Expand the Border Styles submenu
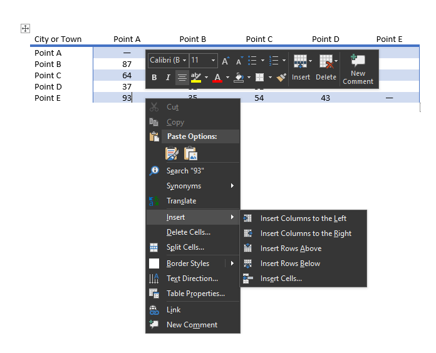Screen dimensions: 436x353 pos(193,263)
